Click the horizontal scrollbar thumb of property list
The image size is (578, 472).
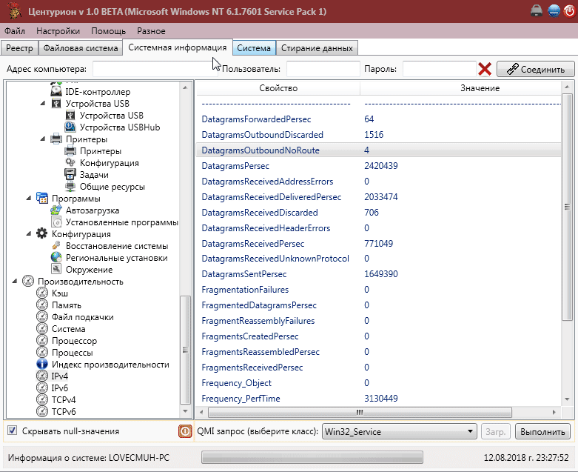360,412
